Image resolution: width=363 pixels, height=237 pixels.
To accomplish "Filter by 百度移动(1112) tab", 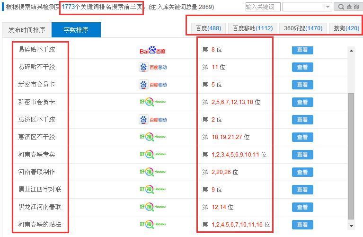I will [x=253, y=28].
